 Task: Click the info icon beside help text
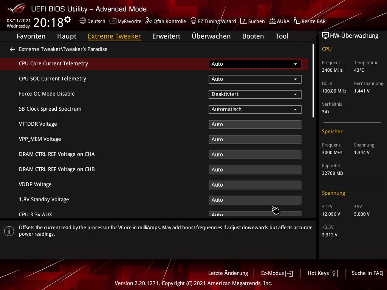9,231
